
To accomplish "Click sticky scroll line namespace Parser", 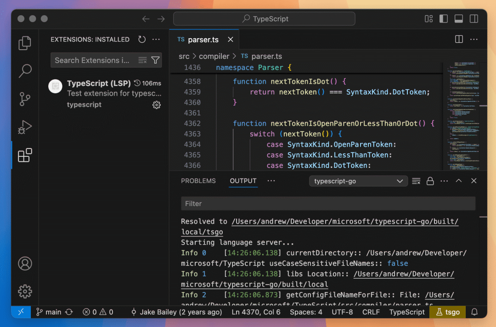I will pyautogui.click(x=306, y=68).
